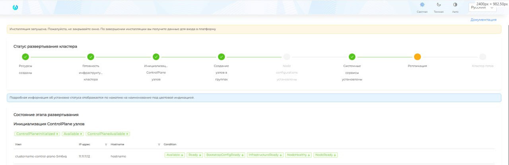509x165 pixels.
Task: Click the platform logo in the header
Action: pyautogui.click(x=16, y=8)
